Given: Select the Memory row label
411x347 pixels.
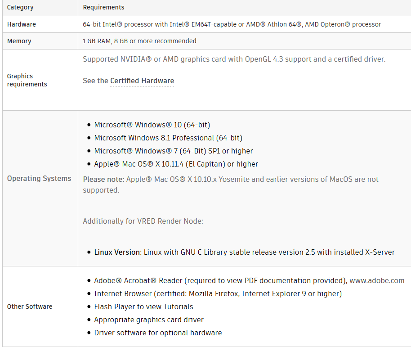Looking at the screenshot, I should (19, 41).
